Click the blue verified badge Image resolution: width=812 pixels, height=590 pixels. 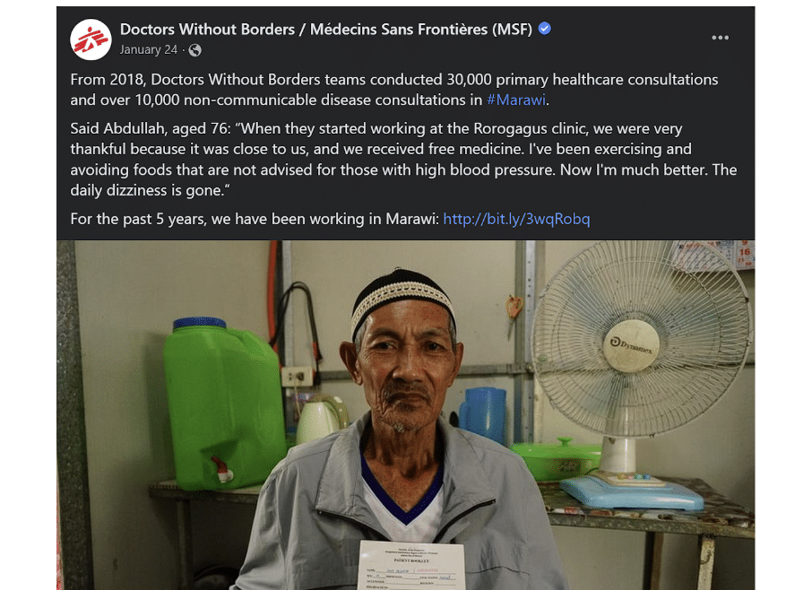coord(544,29)
